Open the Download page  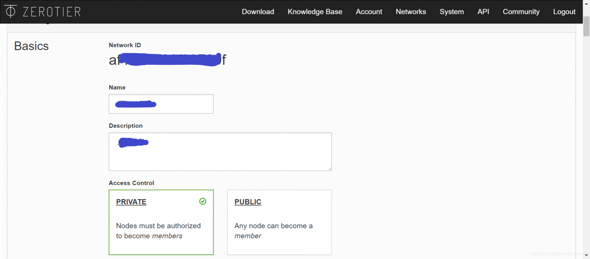tap(258, 12)
